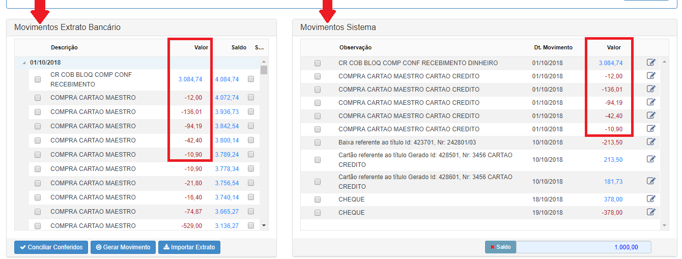Screen dimensions: 682x259
Task: Click edit icon for Baixa referente row
Action: 651,142
